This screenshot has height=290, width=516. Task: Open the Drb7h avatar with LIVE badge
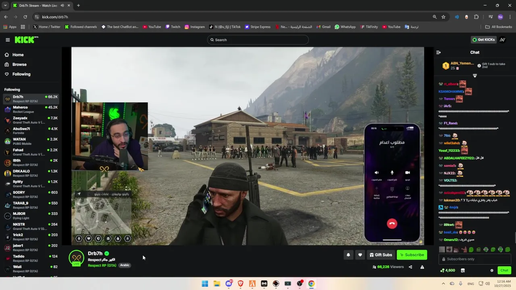76,258
